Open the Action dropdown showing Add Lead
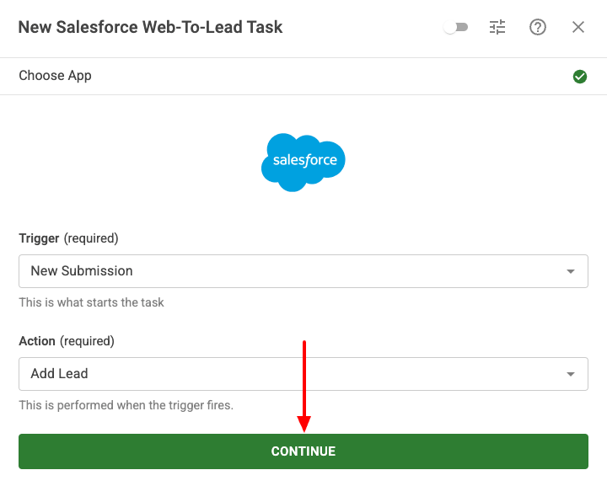This screenshot has height=486, width=607. pyautogui.click(x=303, y=374)
